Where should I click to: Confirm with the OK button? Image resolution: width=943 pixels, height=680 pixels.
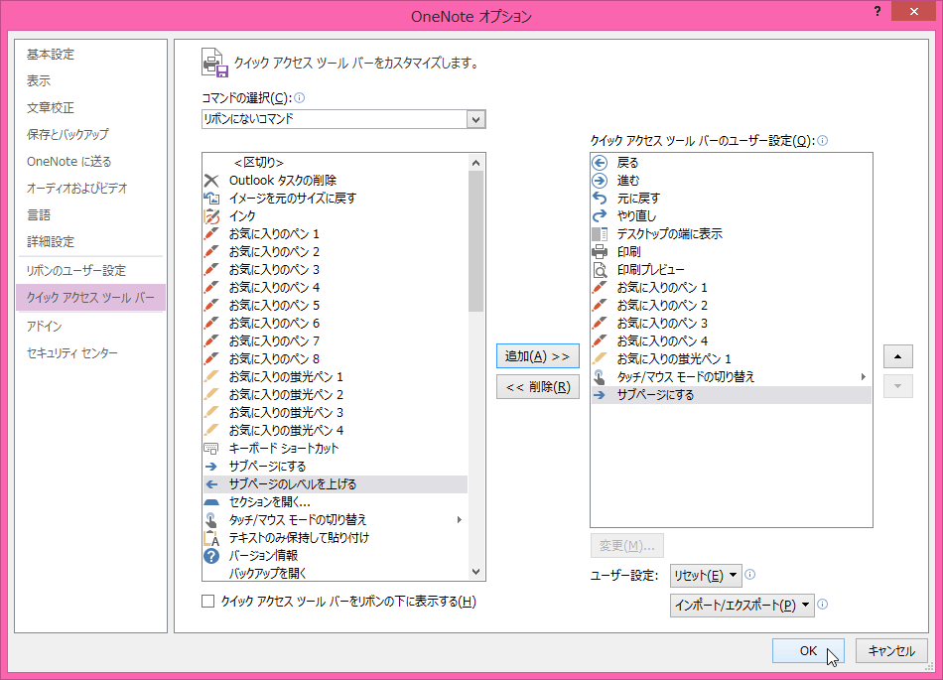[808, 650]
